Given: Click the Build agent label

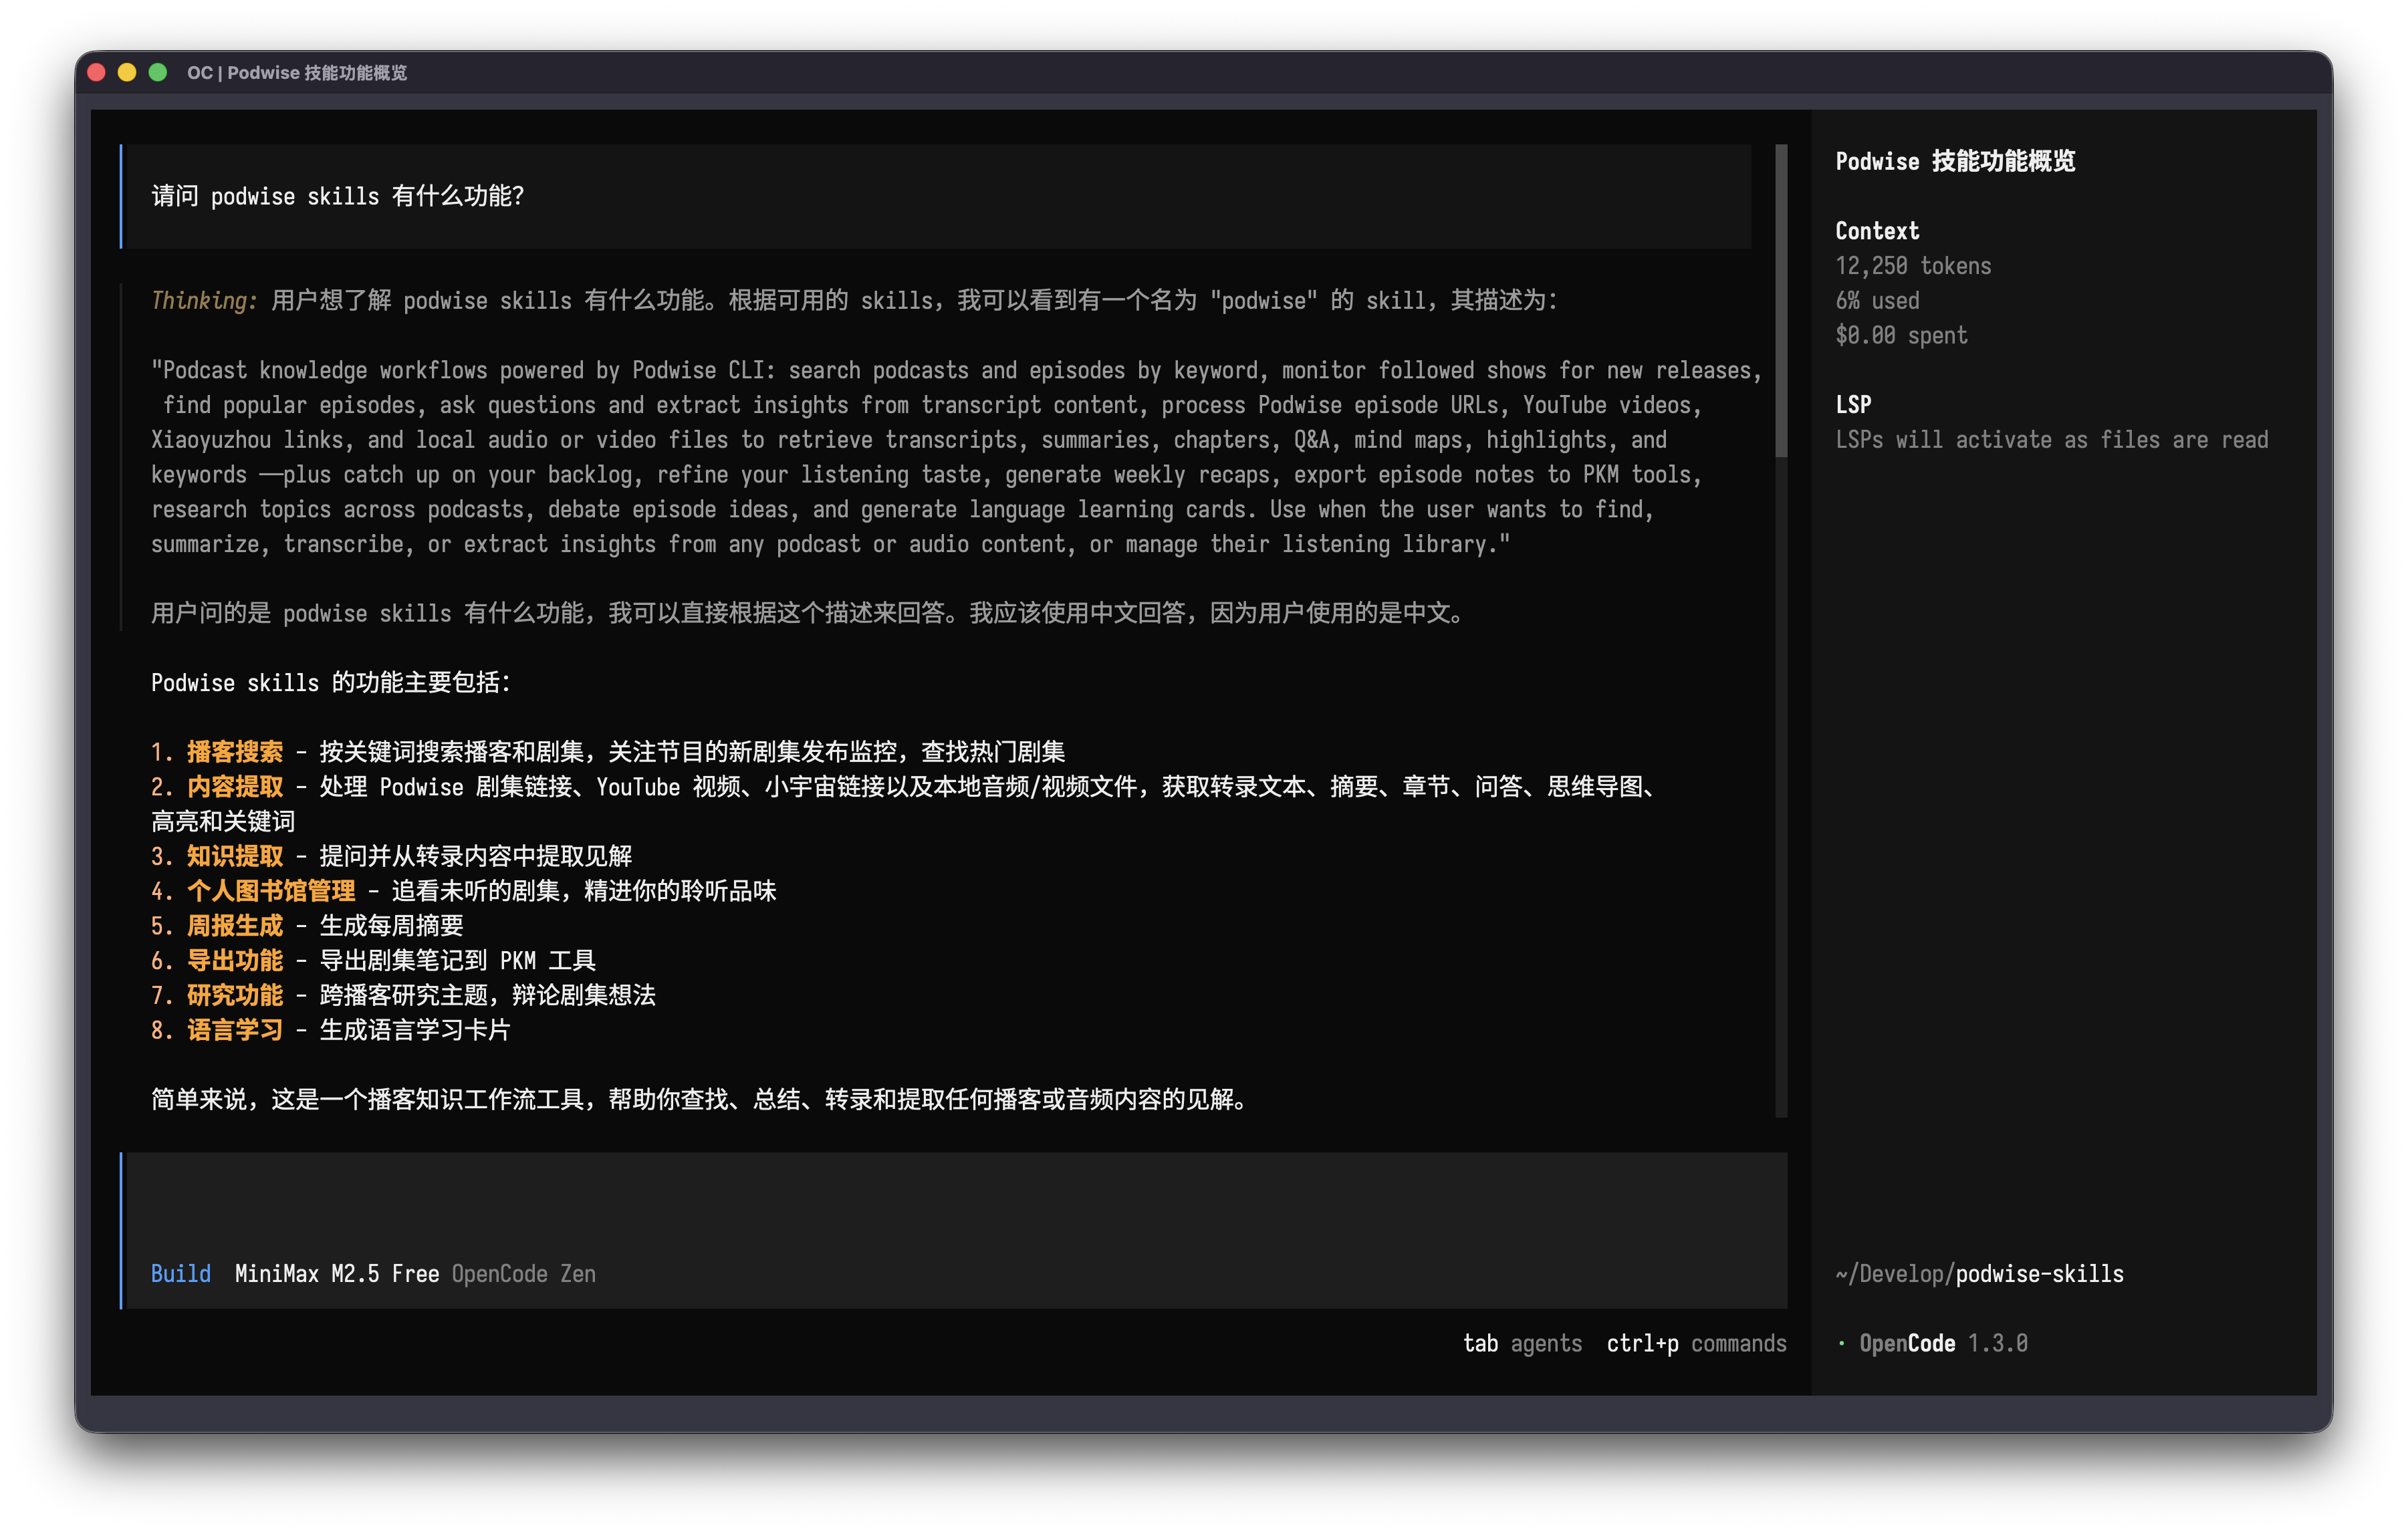Looking at the screenshot, I should [x=181, y=1273].
